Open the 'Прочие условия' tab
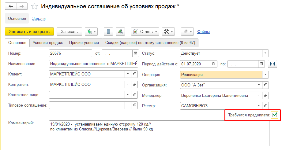The width and height of the screenshot is (282, 150). [x=84, y=42]
